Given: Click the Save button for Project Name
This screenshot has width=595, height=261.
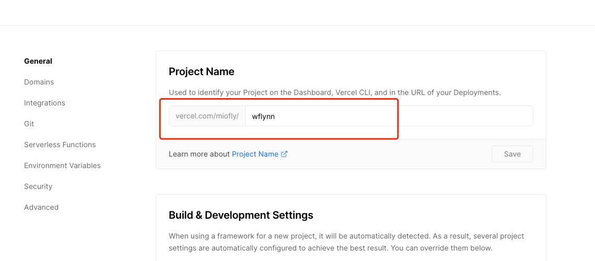Looking at the screenshot, I should 512,154.
